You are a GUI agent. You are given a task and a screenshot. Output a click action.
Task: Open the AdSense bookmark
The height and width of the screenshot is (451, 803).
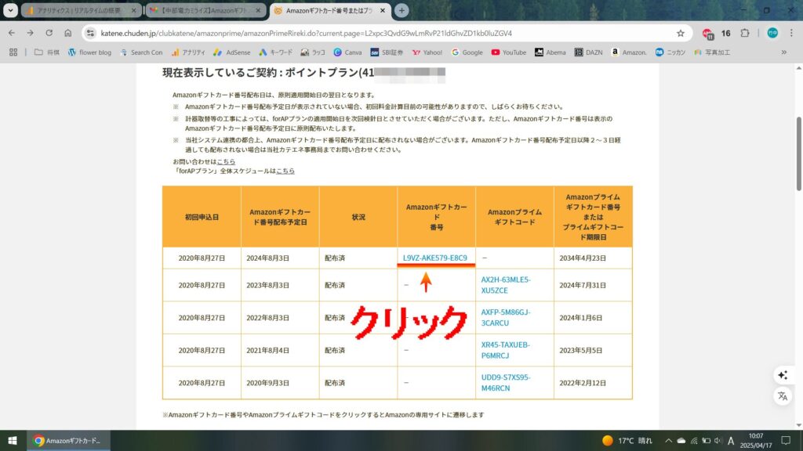coord(231,52)
